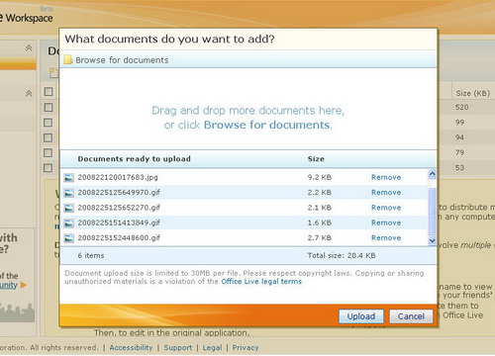Image resolution: width=495 pixels, height=356 pixels.
Task: Remove 2008225125649970.gif from the upload list
Action: point(386,193)
